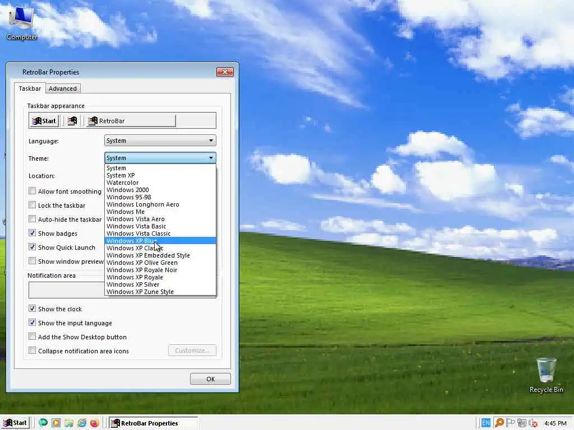Click the network tray icon

[522, 423]
